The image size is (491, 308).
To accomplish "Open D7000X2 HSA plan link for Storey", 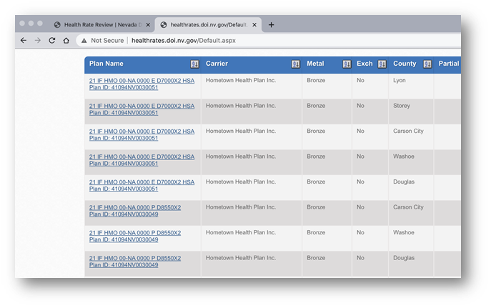I will [142, 109].
